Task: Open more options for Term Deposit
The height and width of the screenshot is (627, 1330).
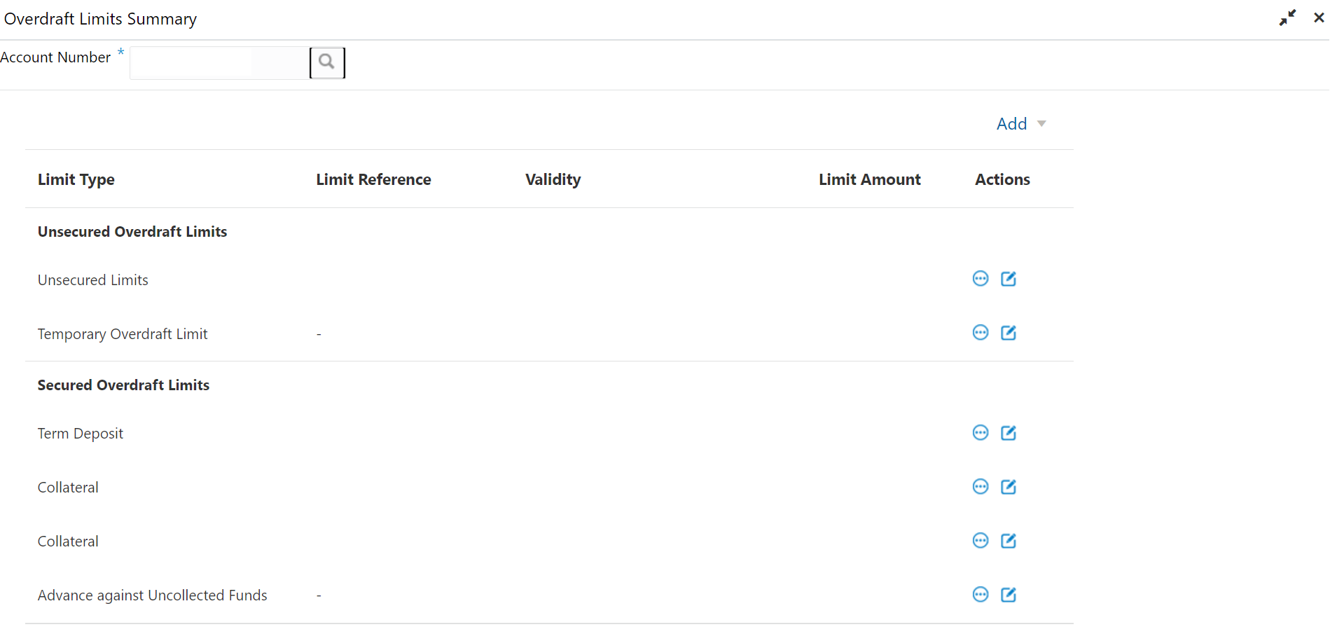Action: pos(981,433)
